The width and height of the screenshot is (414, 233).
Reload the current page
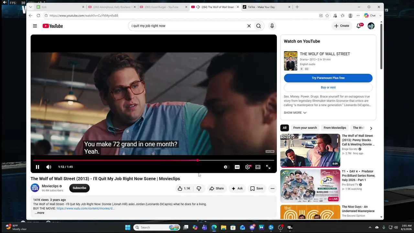[x=38, y=16]
